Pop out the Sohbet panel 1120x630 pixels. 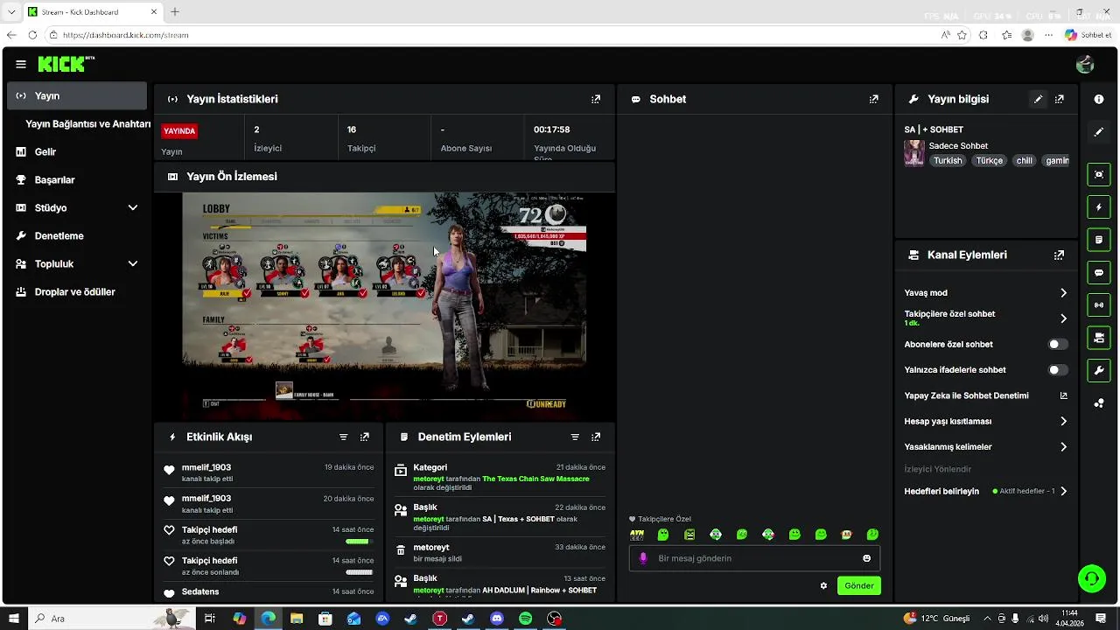(x=873, y=100)
